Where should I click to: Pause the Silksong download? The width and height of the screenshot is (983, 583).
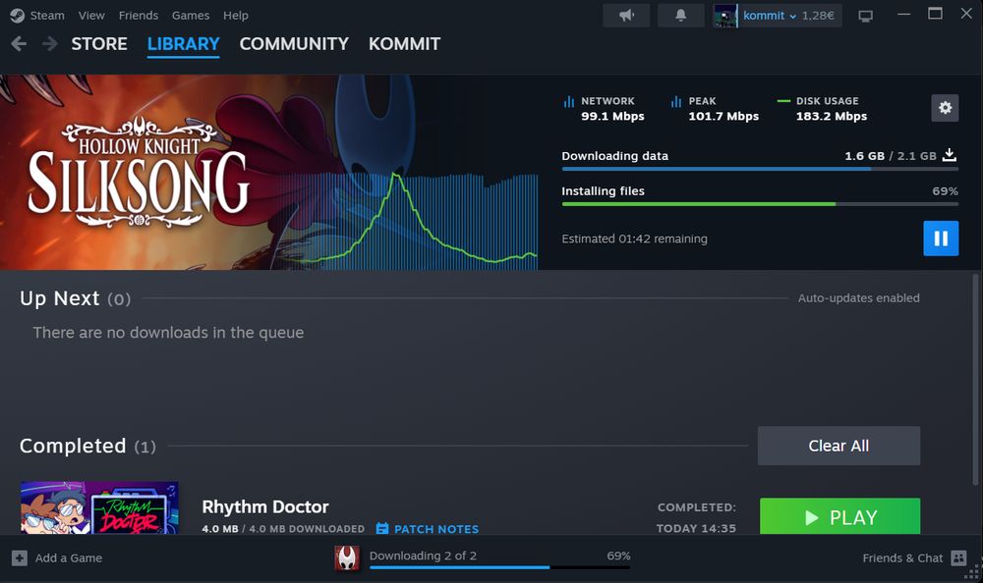[x=941, y=238]
